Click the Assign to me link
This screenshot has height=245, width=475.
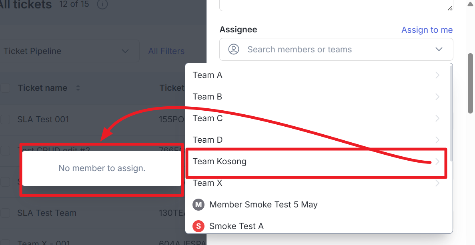(x=427, y=30)
